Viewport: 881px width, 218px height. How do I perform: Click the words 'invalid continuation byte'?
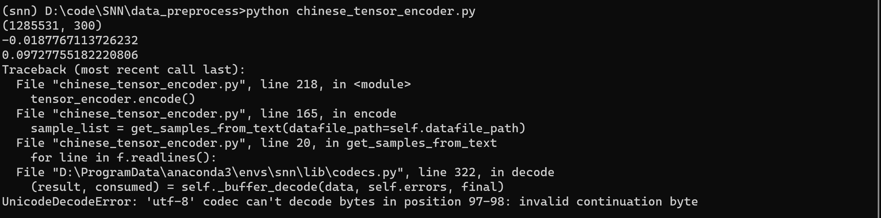(x=608, y=201)
